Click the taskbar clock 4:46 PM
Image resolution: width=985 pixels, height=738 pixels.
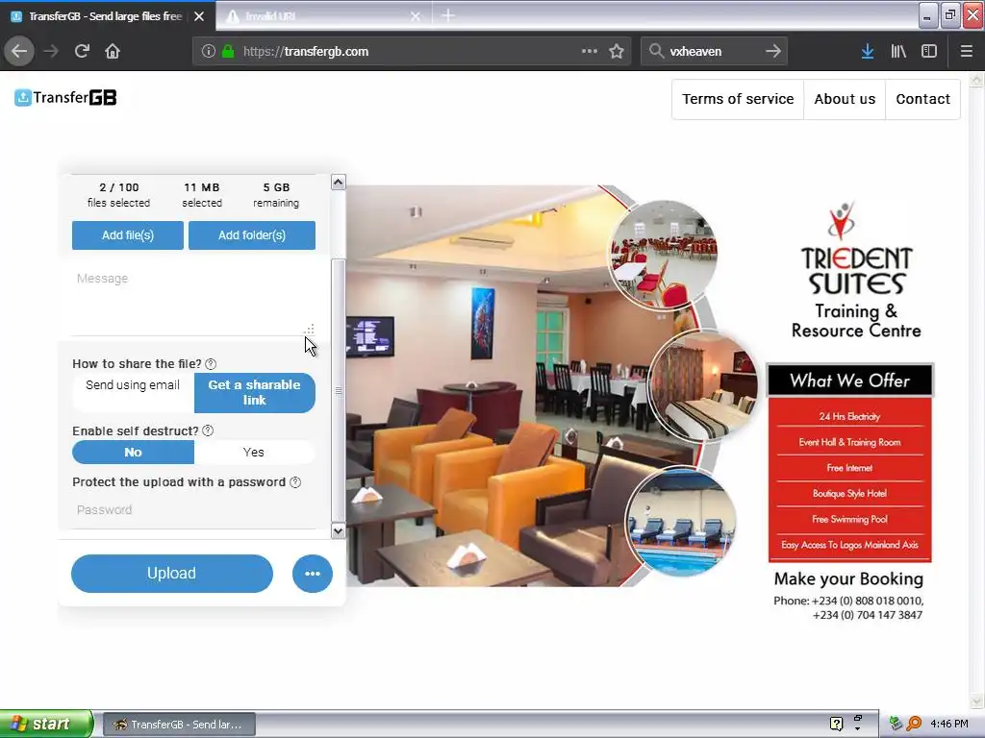(x=949, y=724)
